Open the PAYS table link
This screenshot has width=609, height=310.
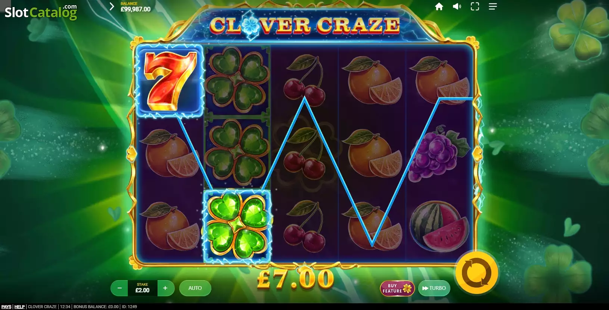[x=6, y=307]
